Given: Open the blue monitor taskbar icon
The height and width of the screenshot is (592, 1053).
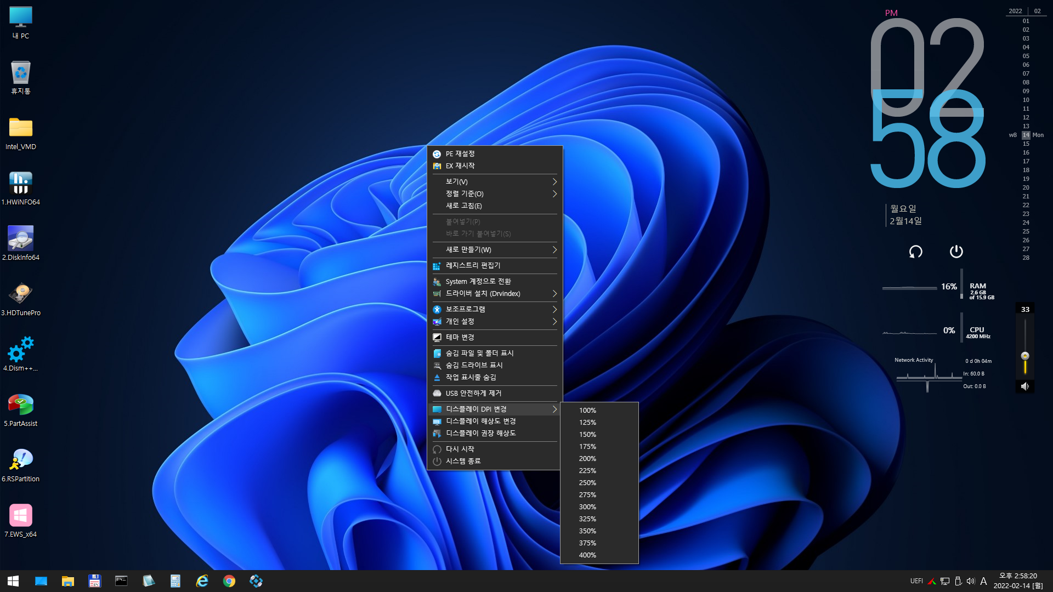Looking at the screenshot, I should pyautogui.click(x=41, y=581).
